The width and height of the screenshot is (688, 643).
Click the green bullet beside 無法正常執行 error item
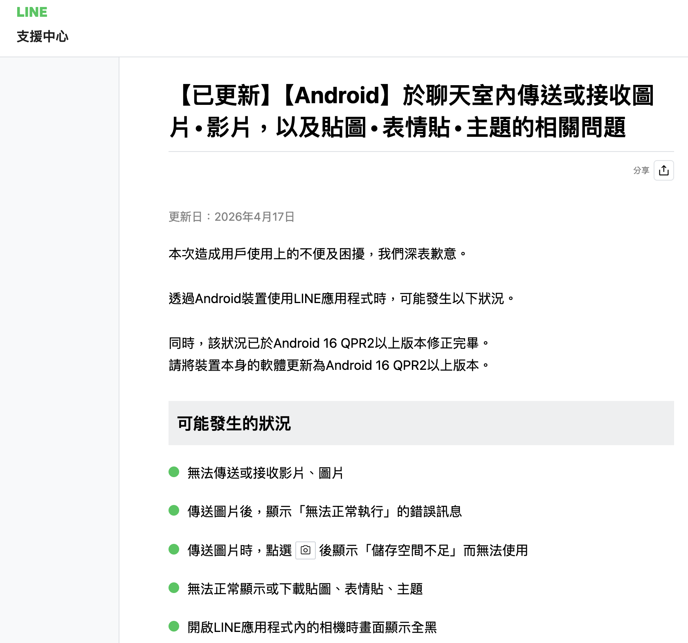pyautogui.click(x=174, y=511)
